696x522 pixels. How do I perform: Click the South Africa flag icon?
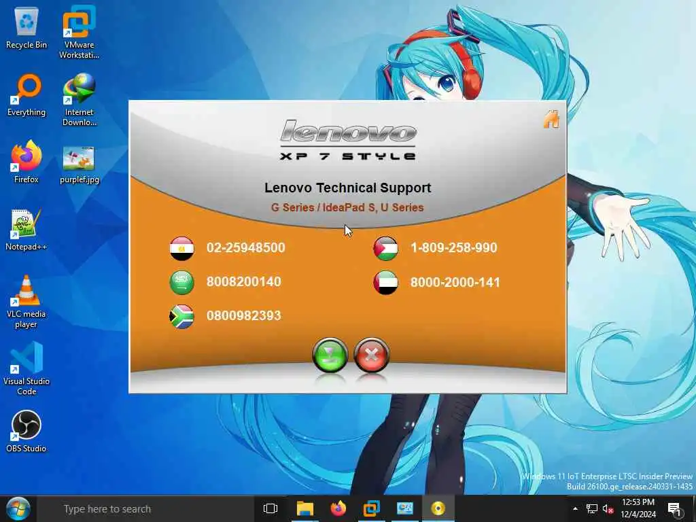182,316
